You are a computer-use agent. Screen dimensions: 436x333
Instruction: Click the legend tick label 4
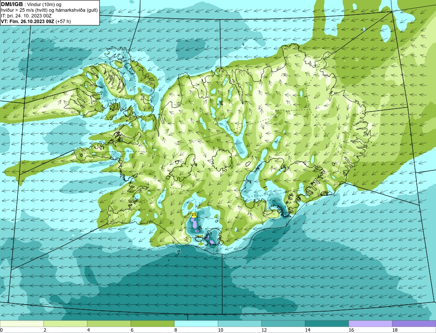[89, 330]
